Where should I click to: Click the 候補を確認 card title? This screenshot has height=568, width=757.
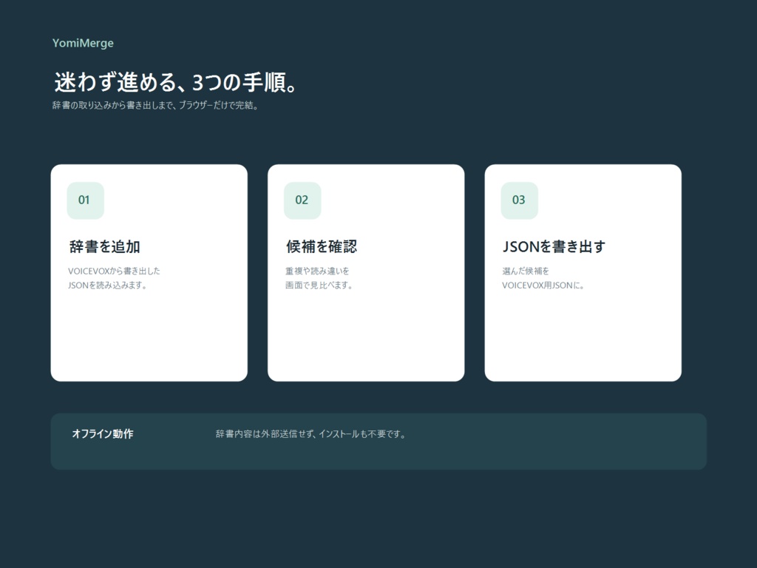coord(322,247)
